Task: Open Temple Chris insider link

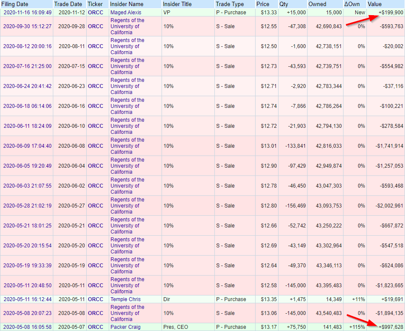Action: (x=125, y=299)
